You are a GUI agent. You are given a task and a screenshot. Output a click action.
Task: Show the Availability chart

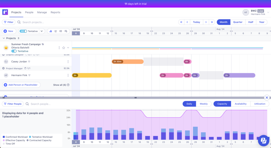241,104
